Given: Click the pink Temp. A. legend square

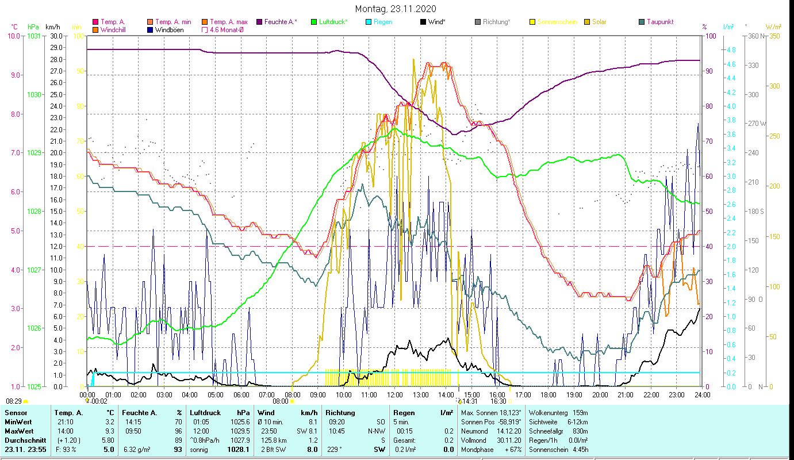Looking at the screenshot, I should tap(95, 22).
